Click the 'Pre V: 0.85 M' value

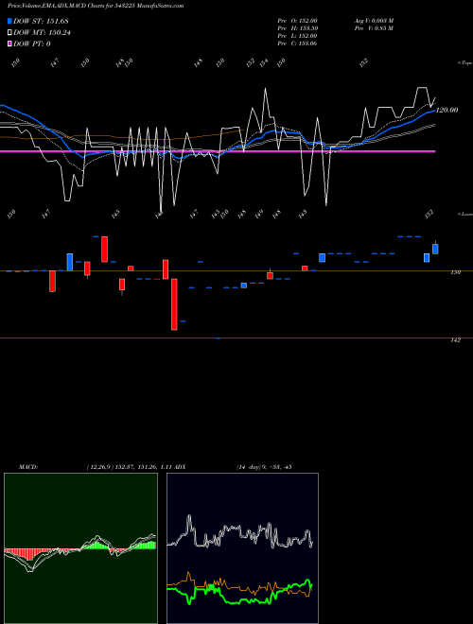point(374,28)
